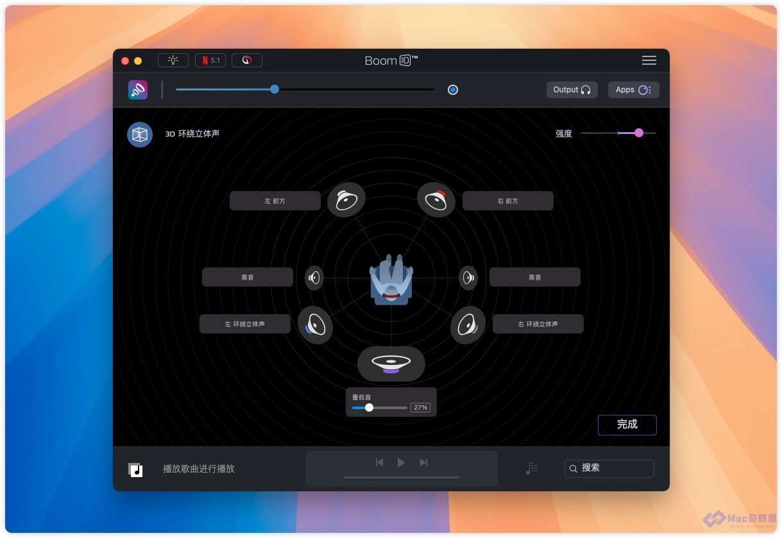
Task: Open the Apps volume controller
Action: click(634, 90)
